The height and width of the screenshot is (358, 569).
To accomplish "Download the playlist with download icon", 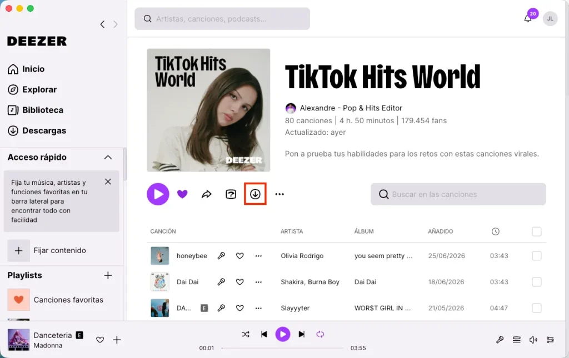I will click(255, 194).
